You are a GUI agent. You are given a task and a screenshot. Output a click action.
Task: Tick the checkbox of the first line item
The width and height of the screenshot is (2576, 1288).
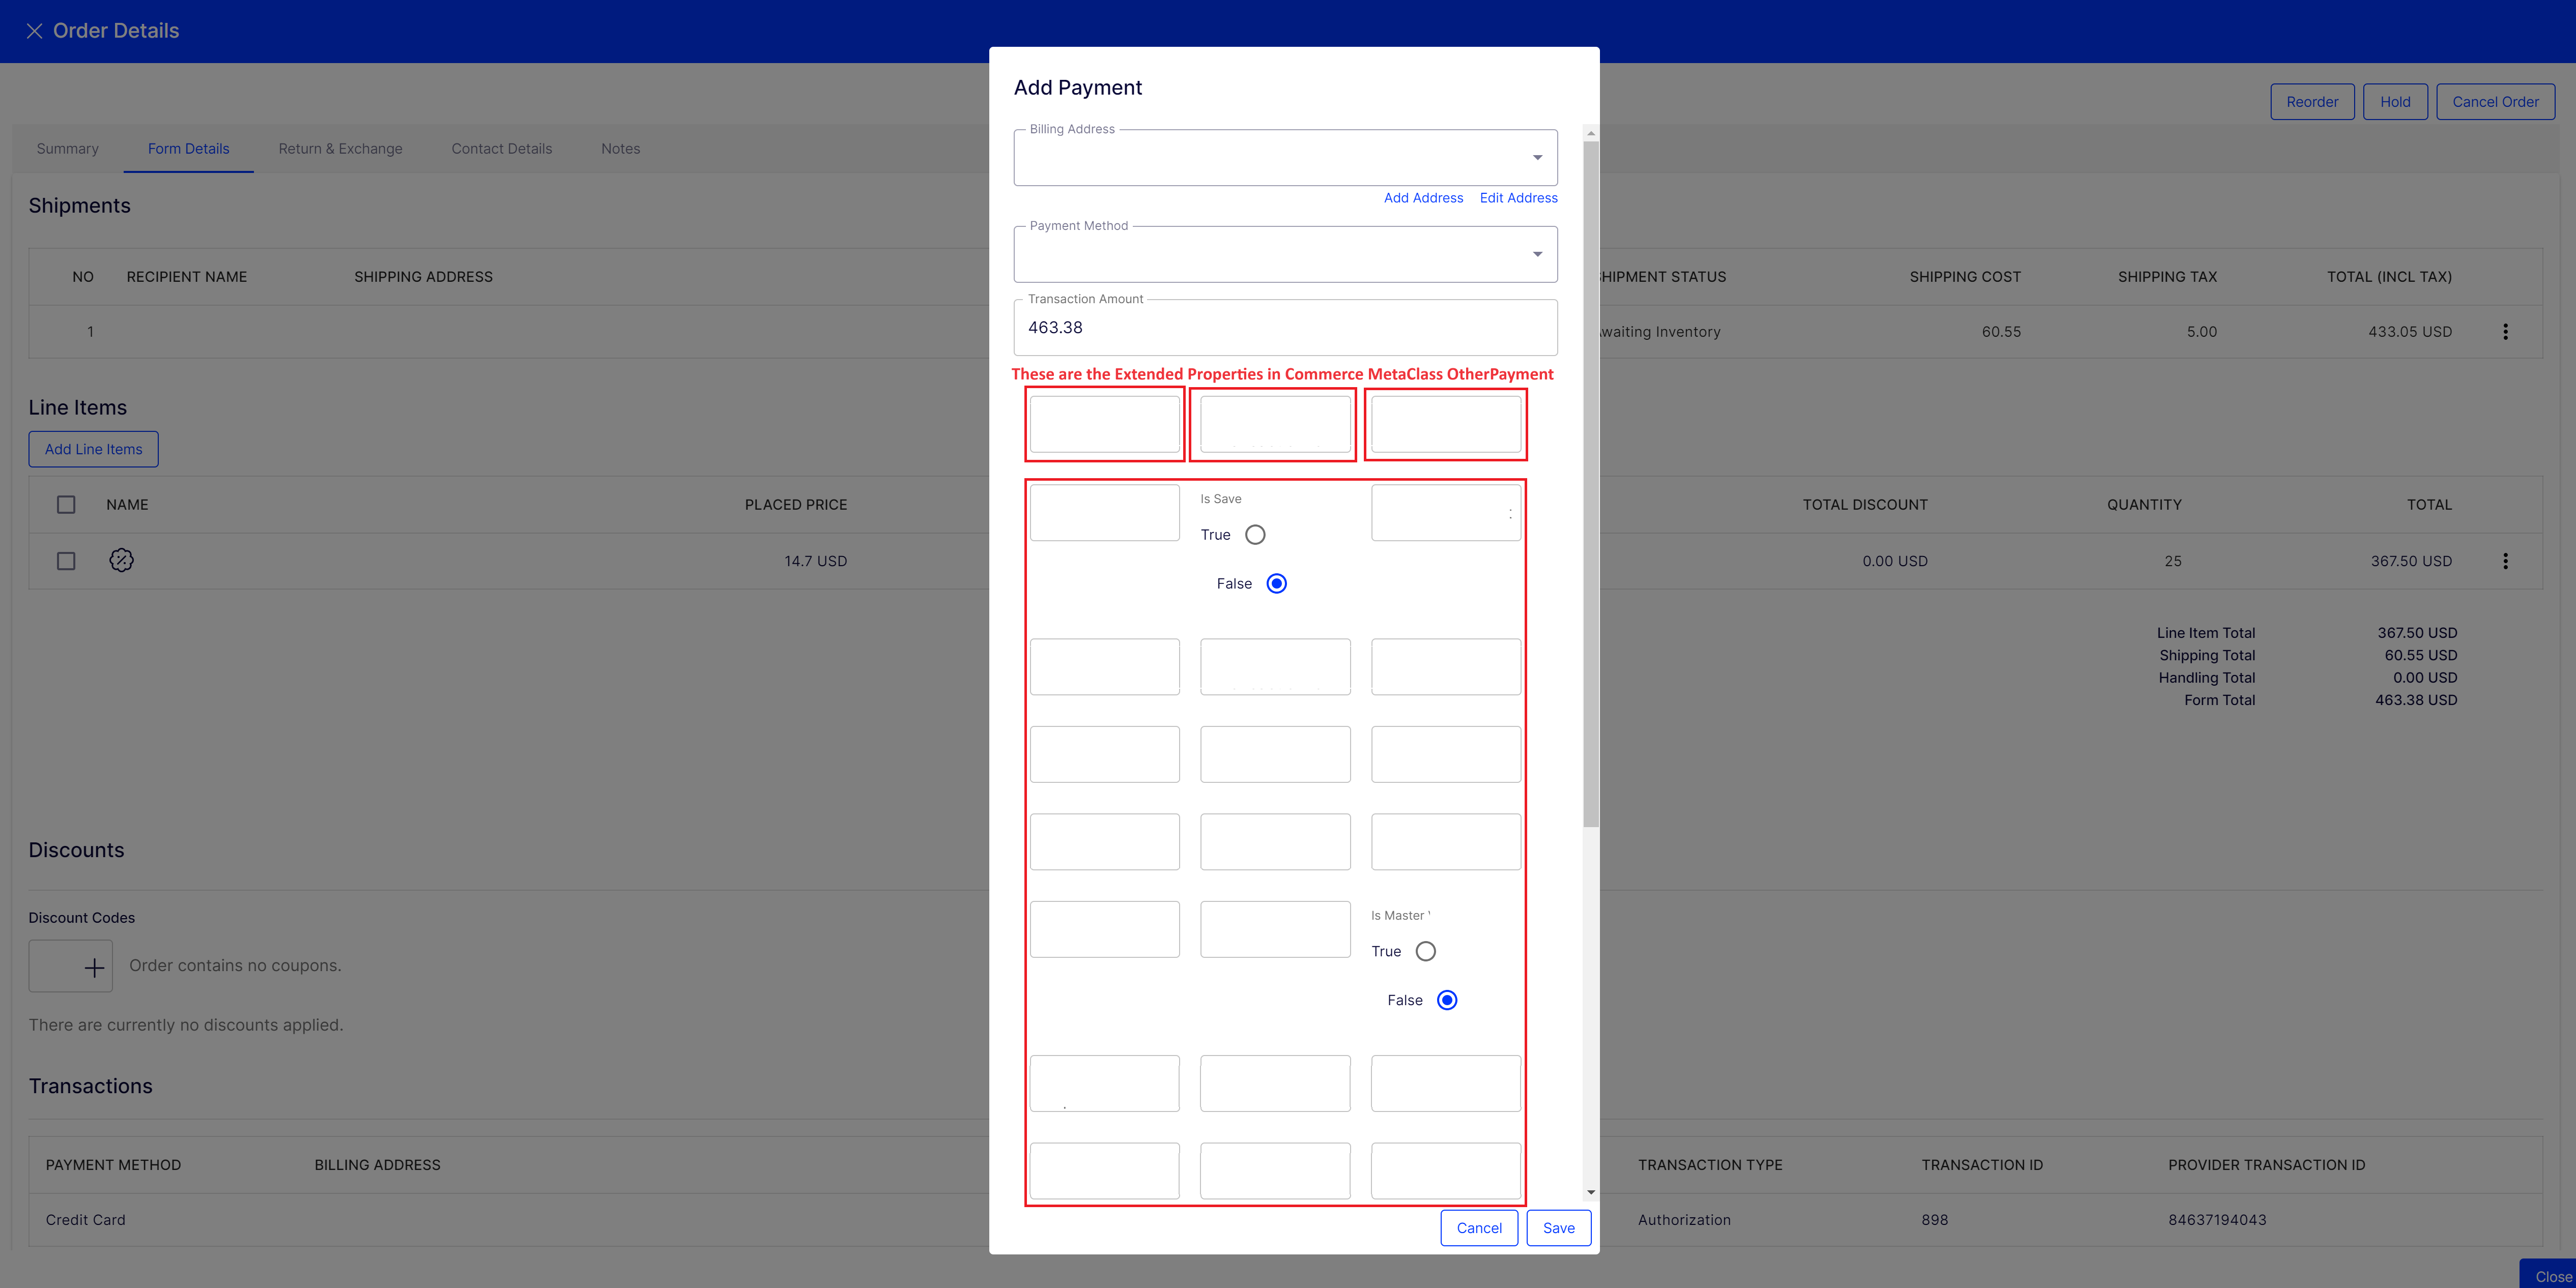(66, 562)
